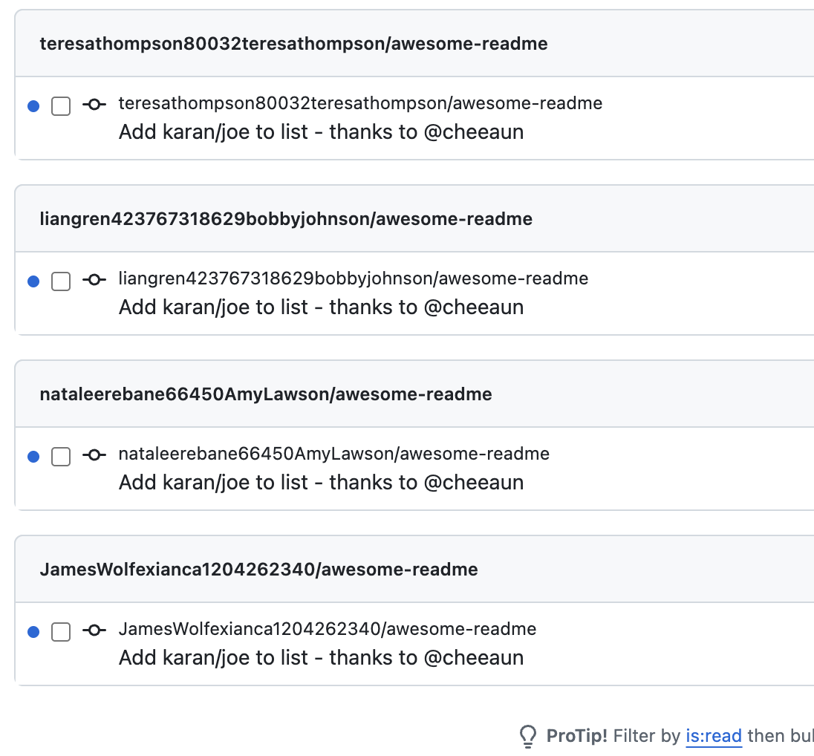Select the teresathompson80032teresathompson notification checkbox

[x=61, y=106]
